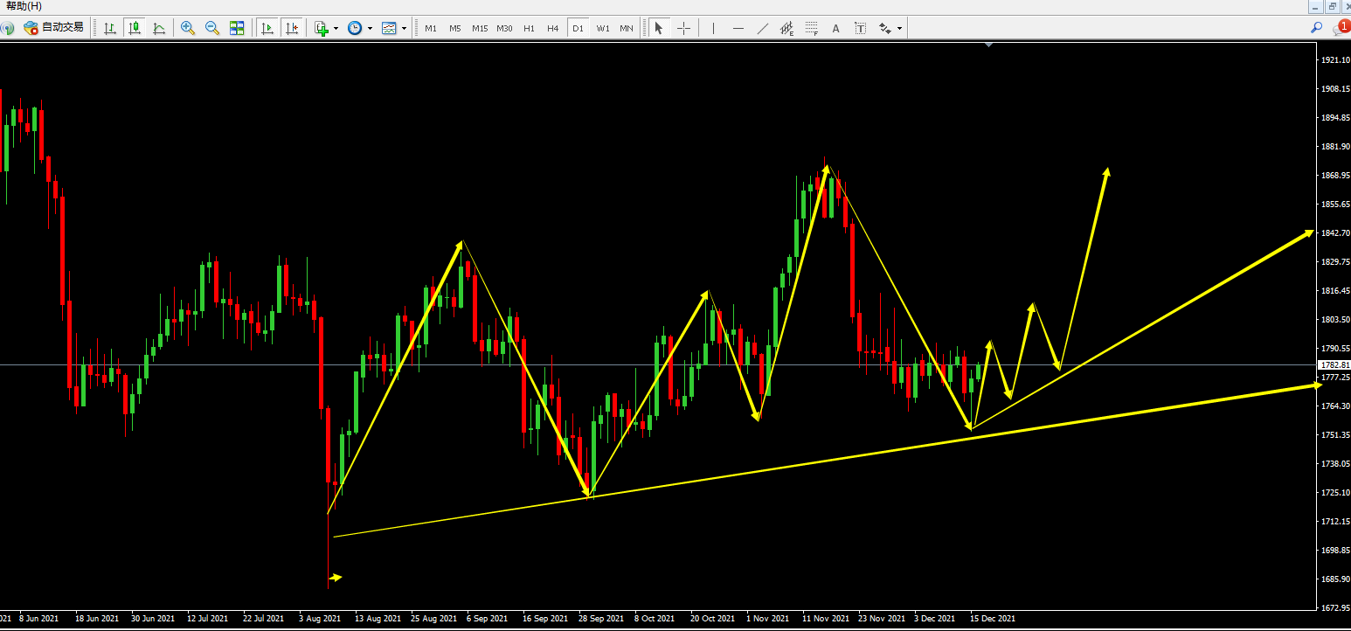
Task: Select the M15 timeframe
Action: 480,28
